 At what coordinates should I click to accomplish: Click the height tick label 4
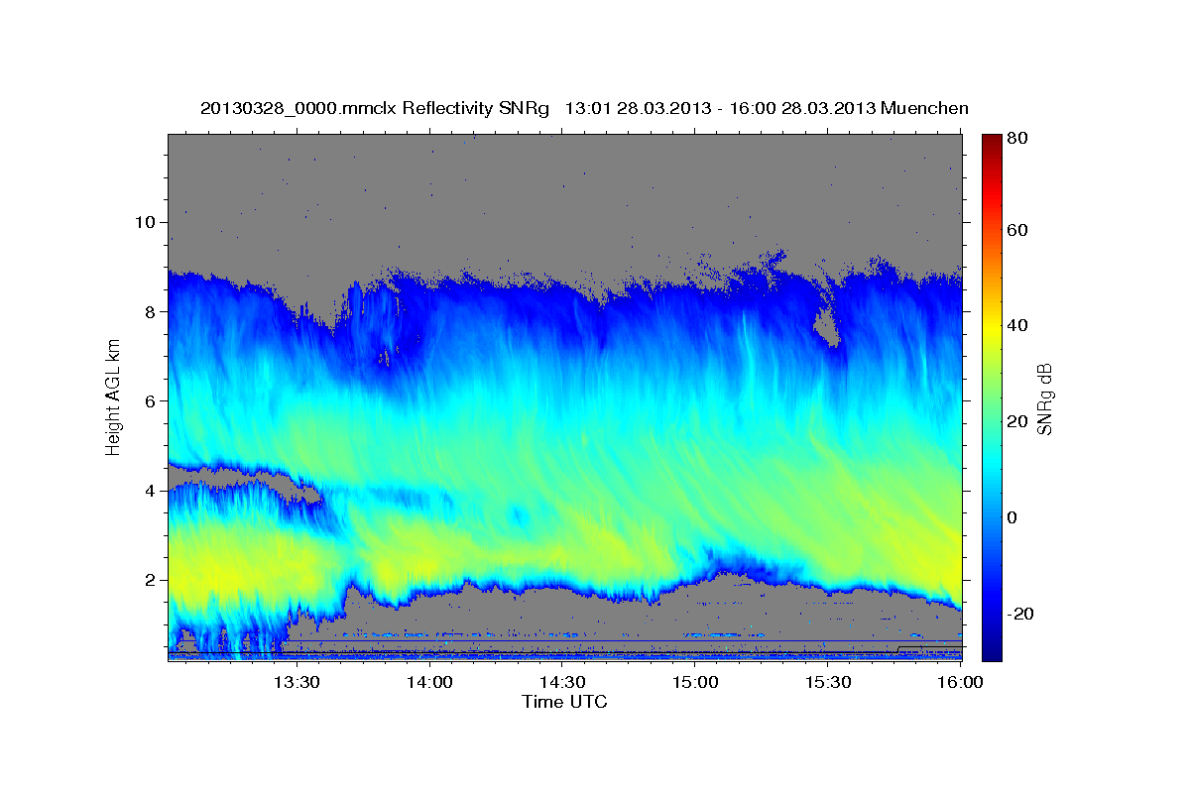[x=151, y=491]
